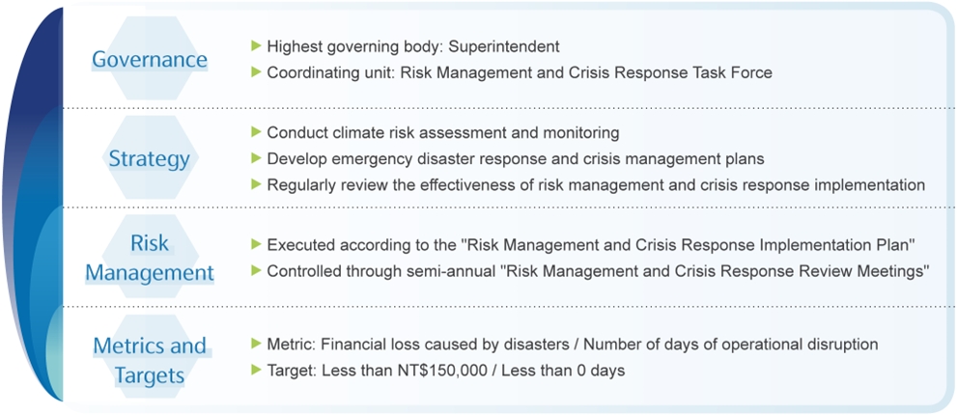957x415 pixels.
Task: Select the Strategy hexagon label
Action: point(150,158)
